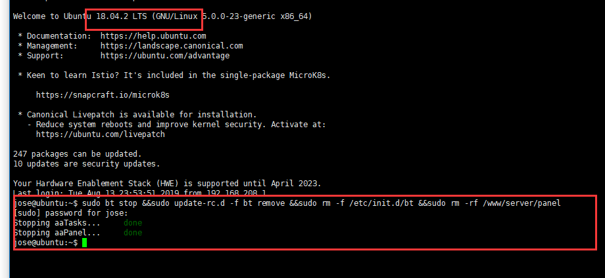Click the ubuntu.com/livepatch URL
605x278 pixels.
pyautogui.click(x=101, y=134)
